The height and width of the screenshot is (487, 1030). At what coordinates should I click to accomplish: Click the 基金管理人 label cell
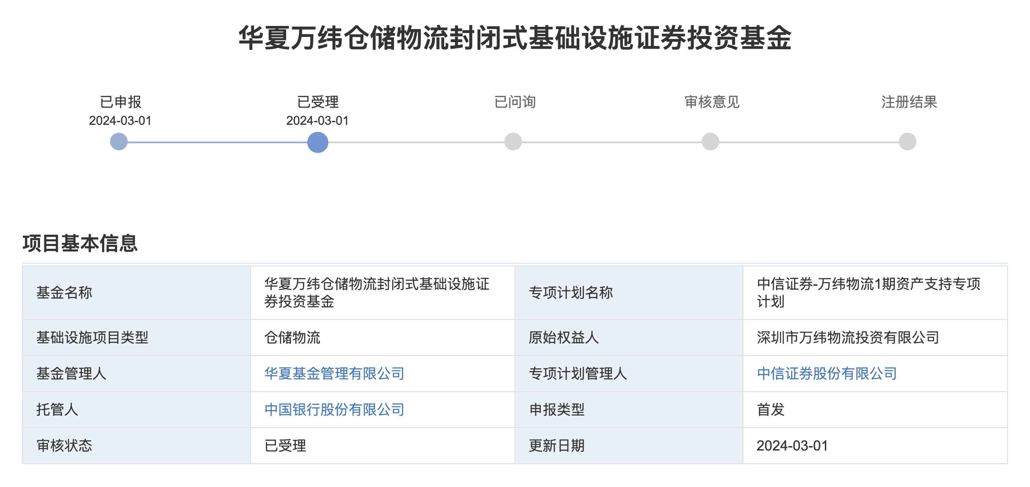(136, 374)
